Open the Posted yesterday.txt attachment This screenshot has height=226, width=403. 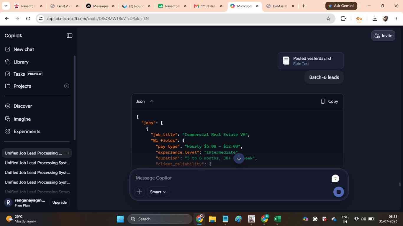(x=310, y=61)
